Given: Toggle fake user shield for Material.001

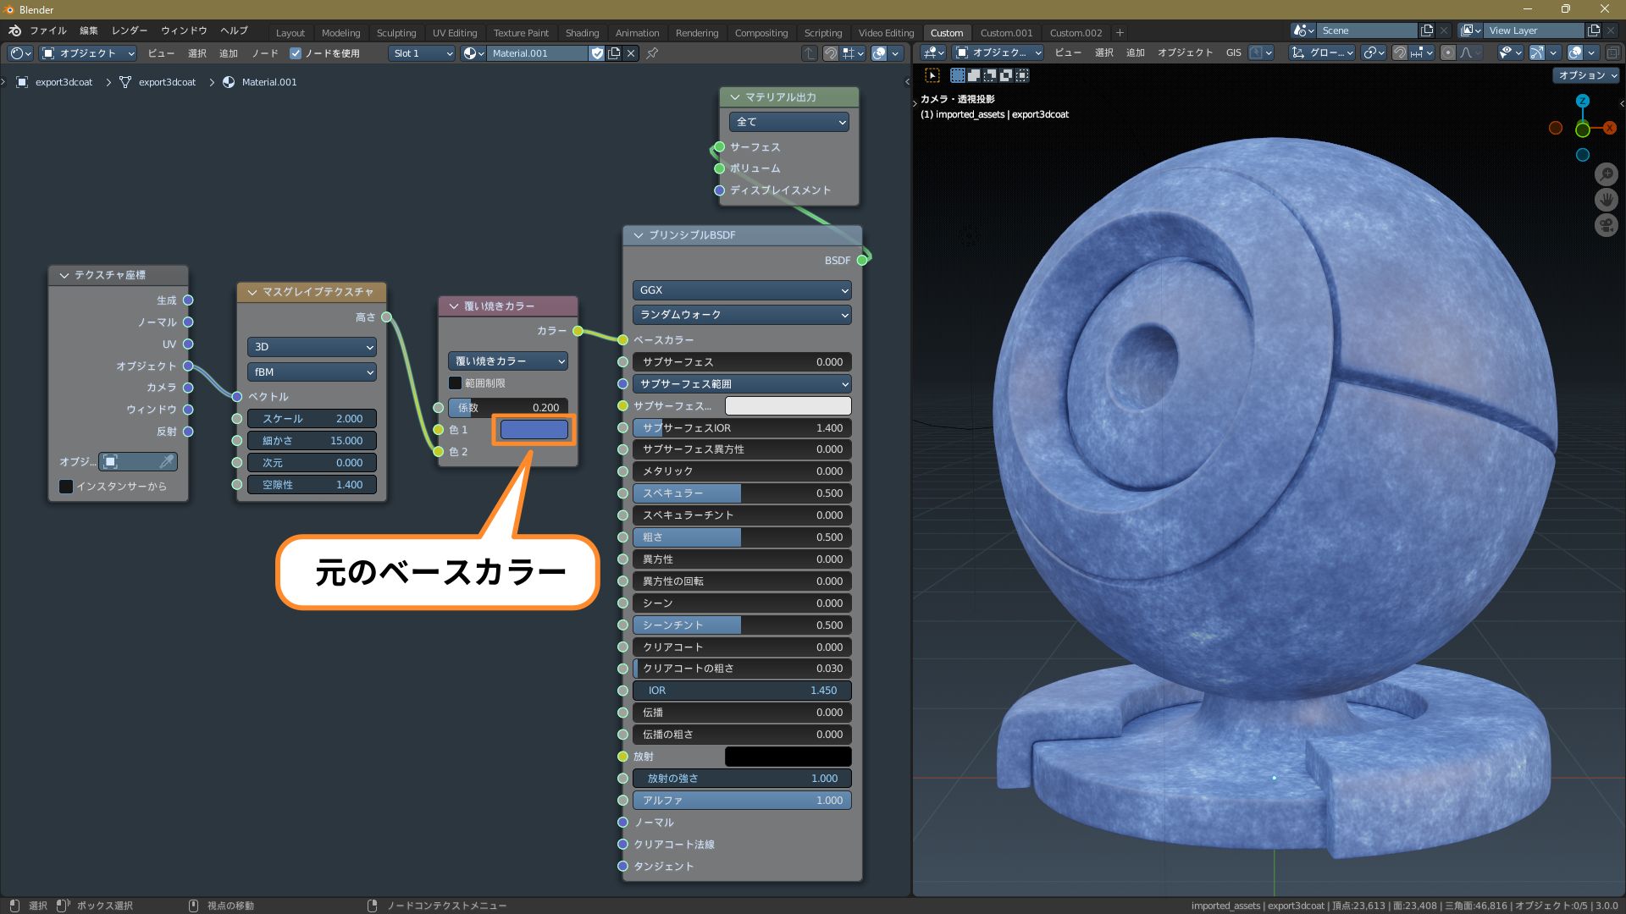Looking at the screenshot, I should point(597,53).
